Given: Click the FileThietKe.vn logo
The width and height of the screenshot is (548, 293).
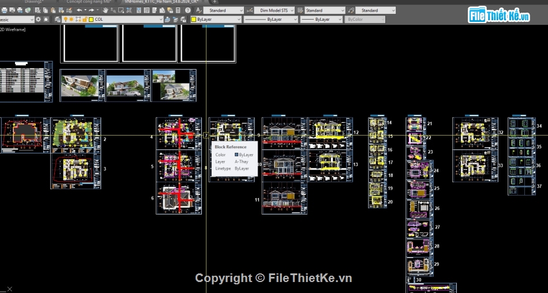Looking at the screenshot, I should (499, 15).
